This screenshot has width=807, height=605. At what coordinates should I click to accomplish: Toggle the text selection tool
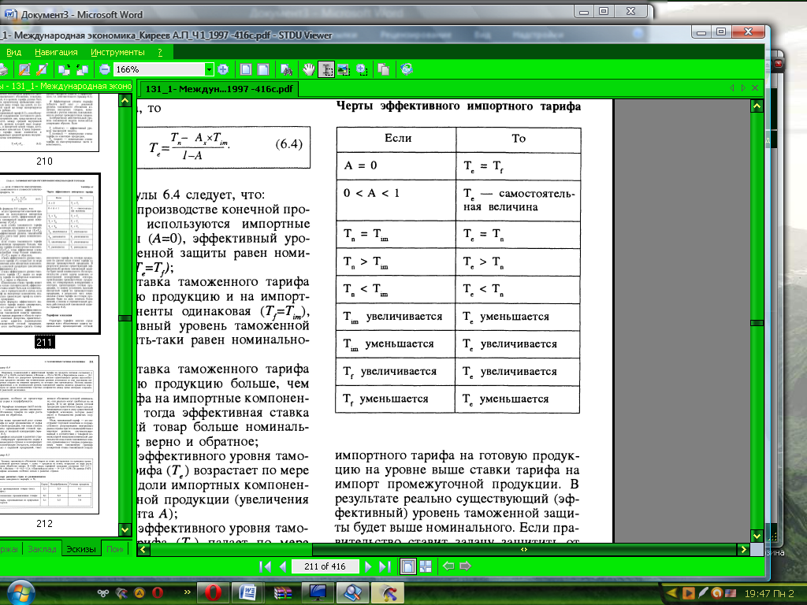pos(325,69)
